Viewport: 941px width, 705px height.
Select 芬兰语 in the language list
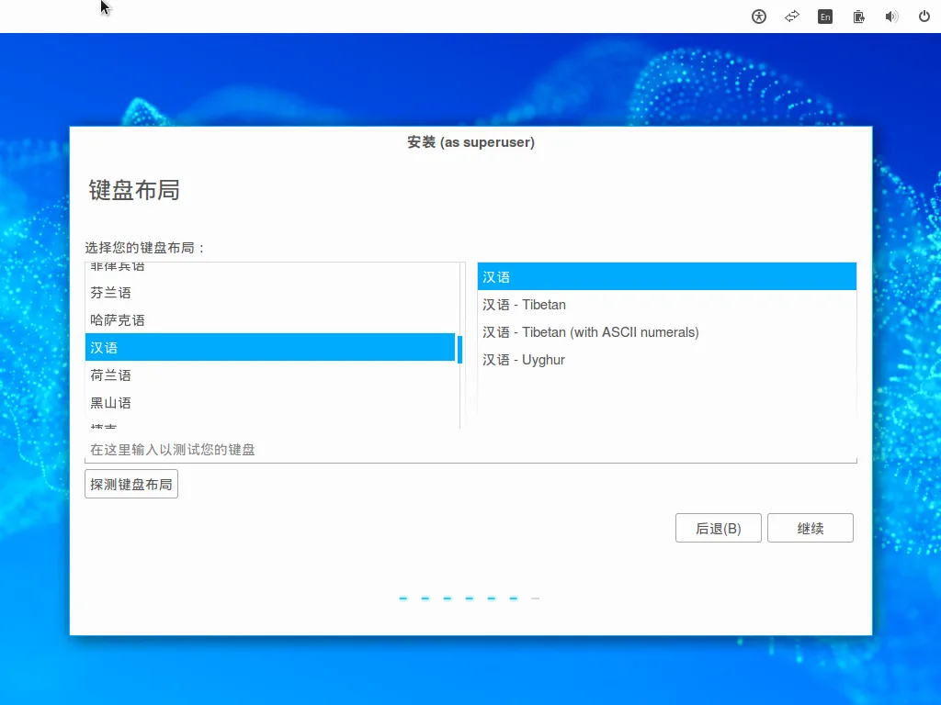pos(110,293)
